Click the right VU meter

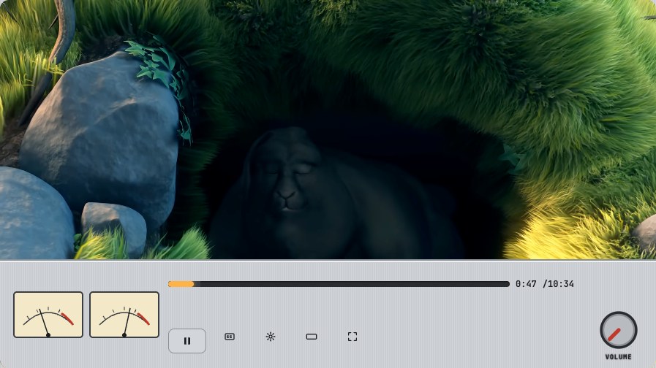(x=124, y=315)
